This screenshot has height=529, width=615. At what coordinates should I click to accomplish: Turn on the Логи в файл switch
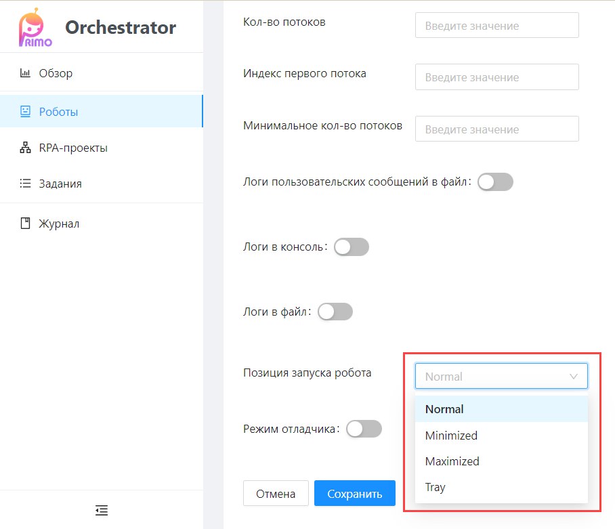tap(335, 312)
